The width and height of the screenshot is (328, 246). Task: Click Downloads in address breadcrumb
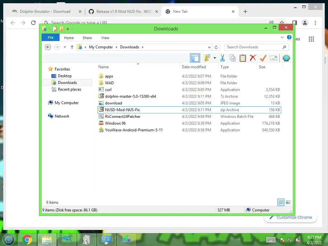129,47
